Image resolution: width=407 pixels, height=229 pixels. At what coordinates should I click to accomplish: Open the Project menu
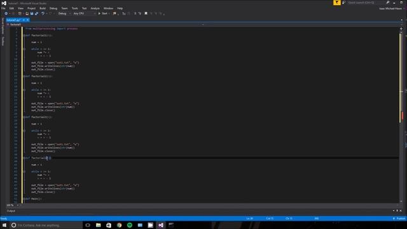click(31, 8)
